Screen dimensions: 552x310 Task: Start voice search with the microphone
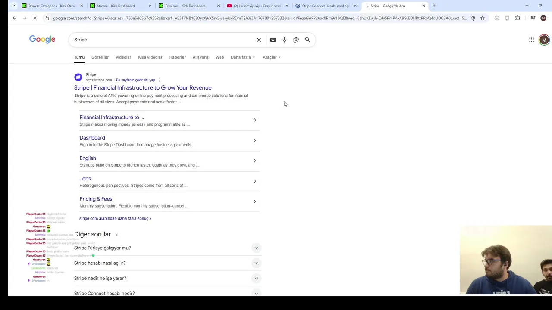[x=285, y=40]
